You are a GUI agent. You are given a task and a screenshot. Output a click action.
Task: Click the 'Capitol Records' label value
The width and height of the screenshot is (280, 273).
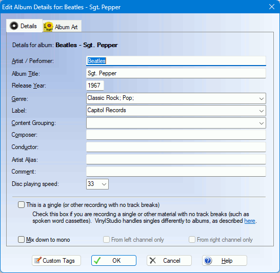pyautogui.click(x=107, y=110)
